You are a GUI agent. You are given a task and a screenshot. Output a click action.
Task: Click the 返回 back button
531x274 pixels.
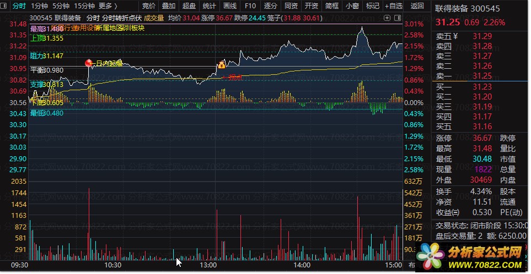click(417, 6)
